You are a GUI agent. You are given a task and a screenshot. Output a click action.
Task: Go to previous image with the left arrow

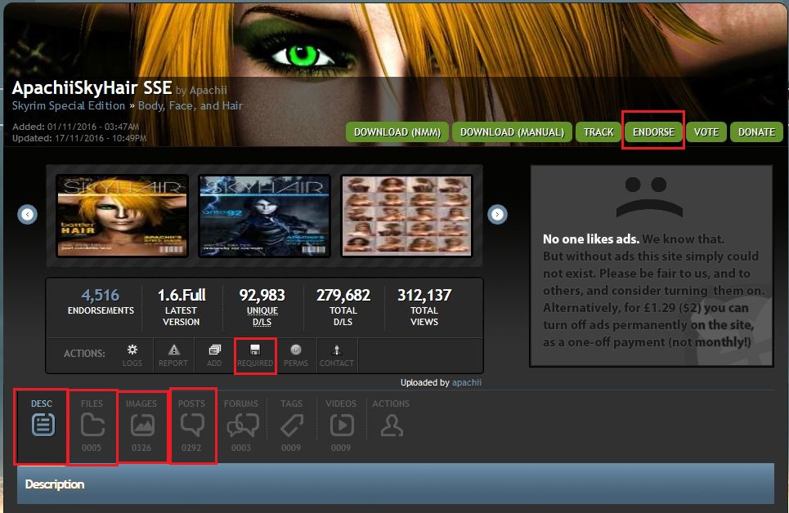[27, 214]
